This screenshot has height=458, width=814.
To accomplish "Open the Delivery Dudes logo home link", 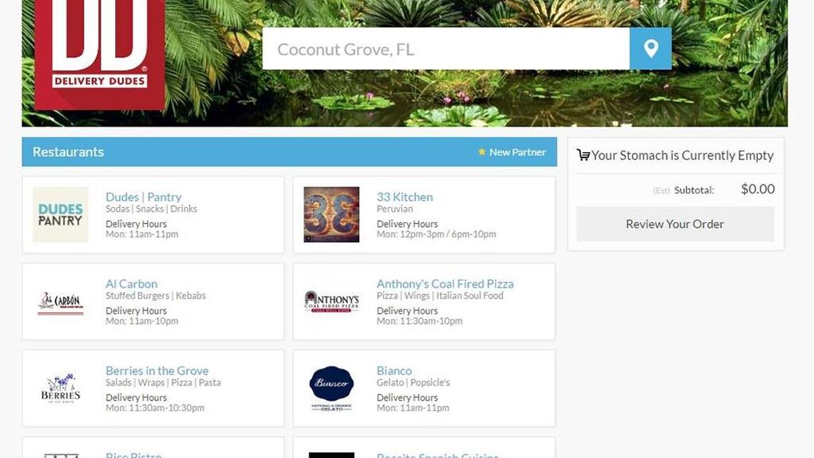I will point(100,54).
